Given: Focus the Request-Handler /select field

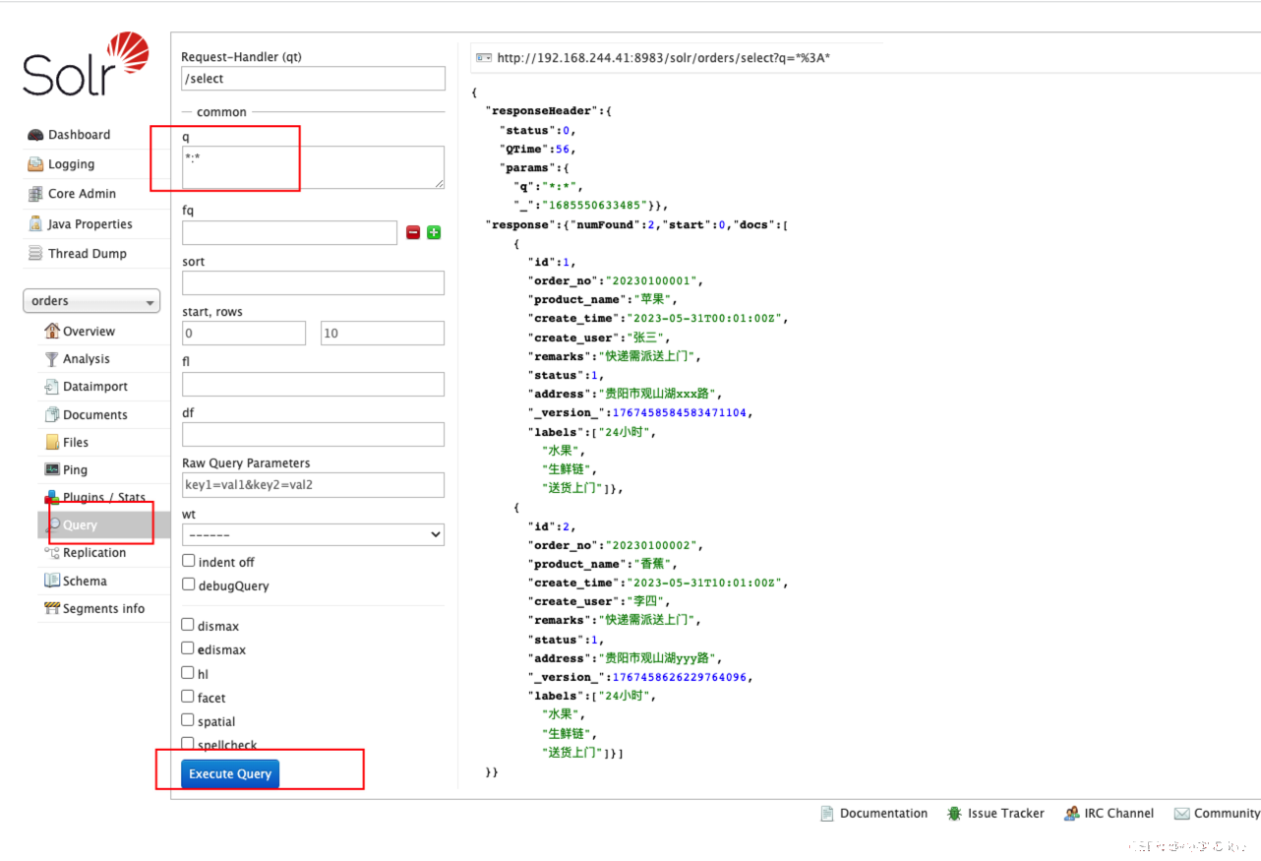Looking at the screenshot, I should pos(313,79).
